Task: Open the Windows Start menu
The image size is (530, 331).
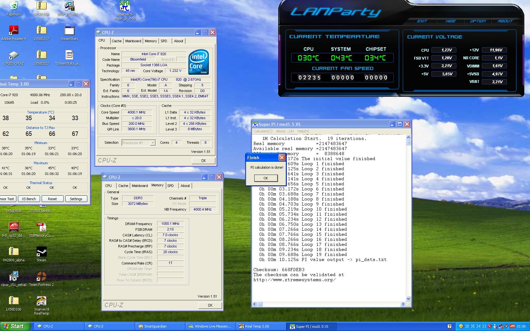Action: click(x=15, y=326)
